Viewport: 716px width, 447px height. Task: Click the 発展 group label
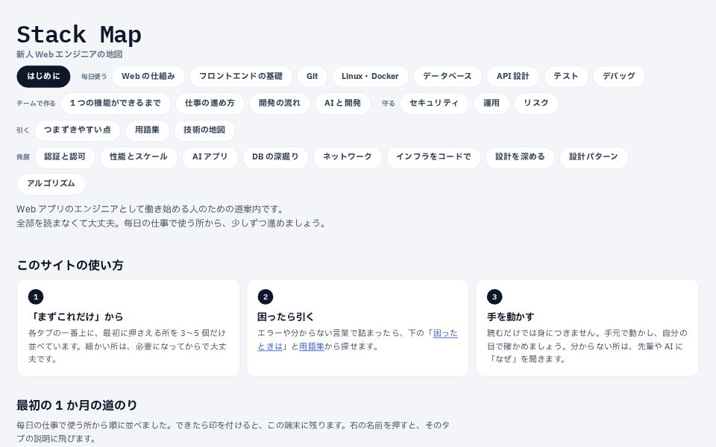(23, 157)
